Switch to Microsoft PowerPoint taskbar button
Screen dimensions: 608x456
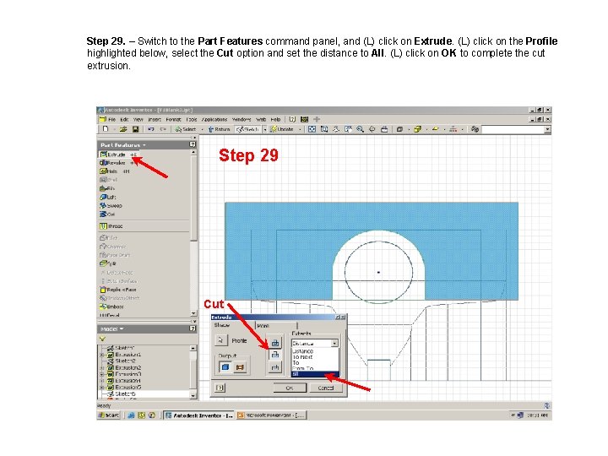[271, 415]
